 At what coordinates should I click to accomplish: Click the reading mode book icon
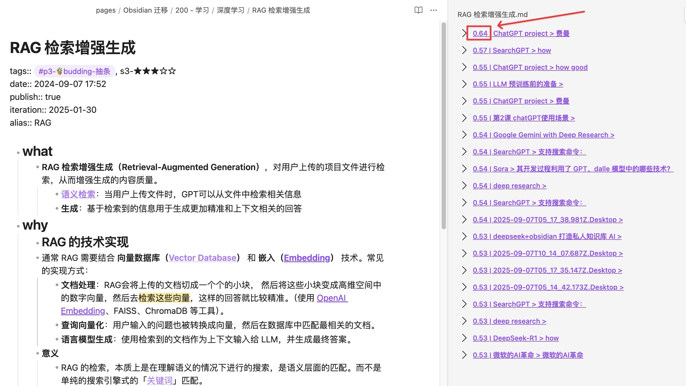tap(418, 10)
